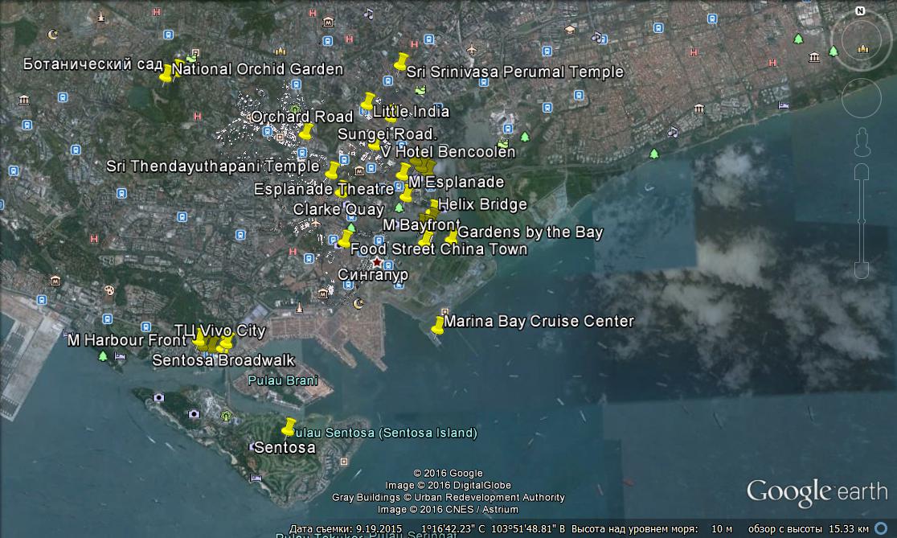Viewport: 897px width, 538px height.
Task: Click the V Hotel Bencoolen label
Action: (x=448, y=152)
